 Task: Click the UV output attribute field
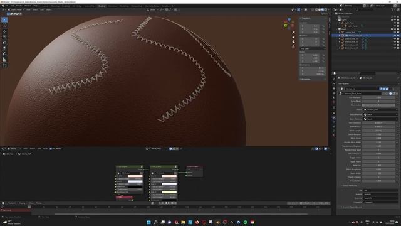pyautogui.click(x=380, y=190)
